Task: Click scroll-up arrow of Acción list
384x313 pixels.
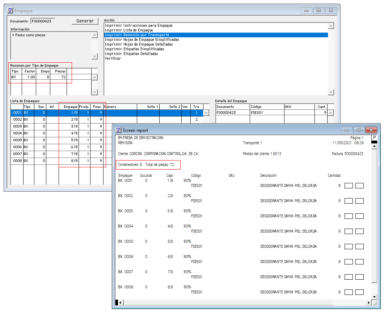Action: tap(331, 26)
